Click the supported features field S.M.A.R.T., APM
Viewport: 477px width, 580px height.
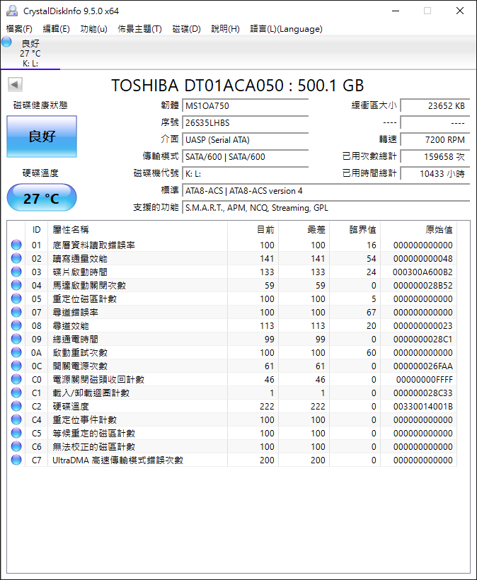326,208
